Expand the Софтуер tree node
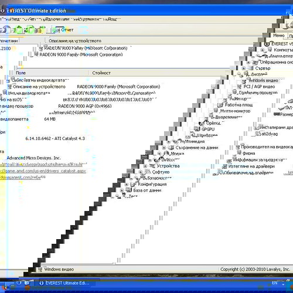This screenshot has height=293, width=293. (141, 172)
